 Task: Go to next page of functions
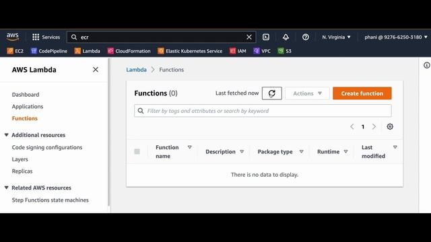point(374,126)
